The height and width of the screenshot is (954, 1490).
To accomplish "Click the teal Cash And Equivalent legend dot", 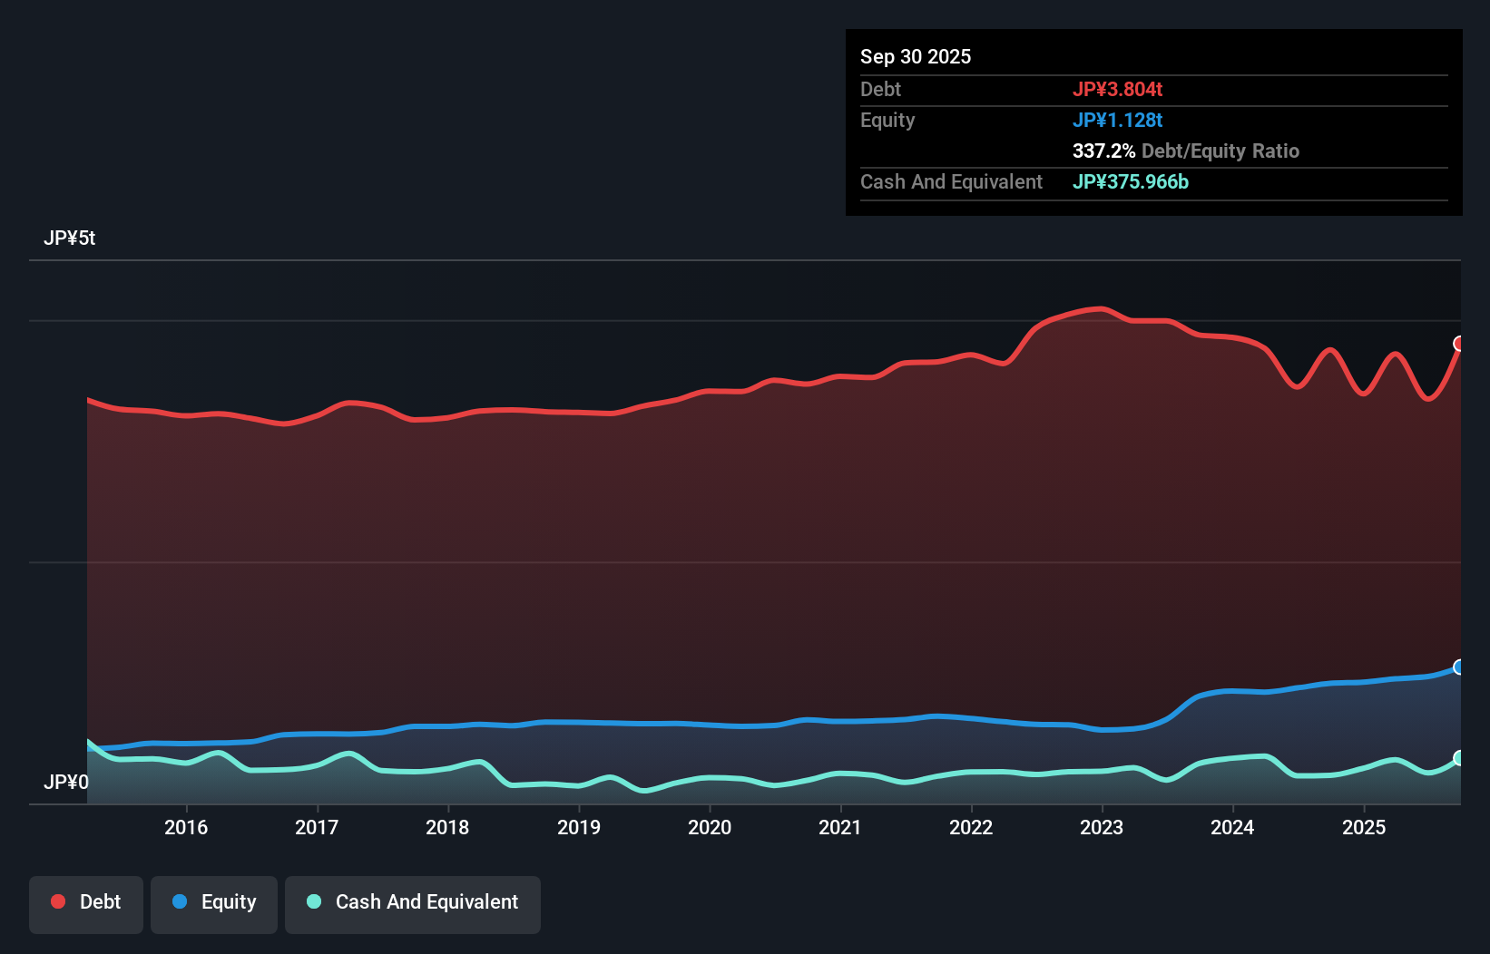I will tap(314, 901).
